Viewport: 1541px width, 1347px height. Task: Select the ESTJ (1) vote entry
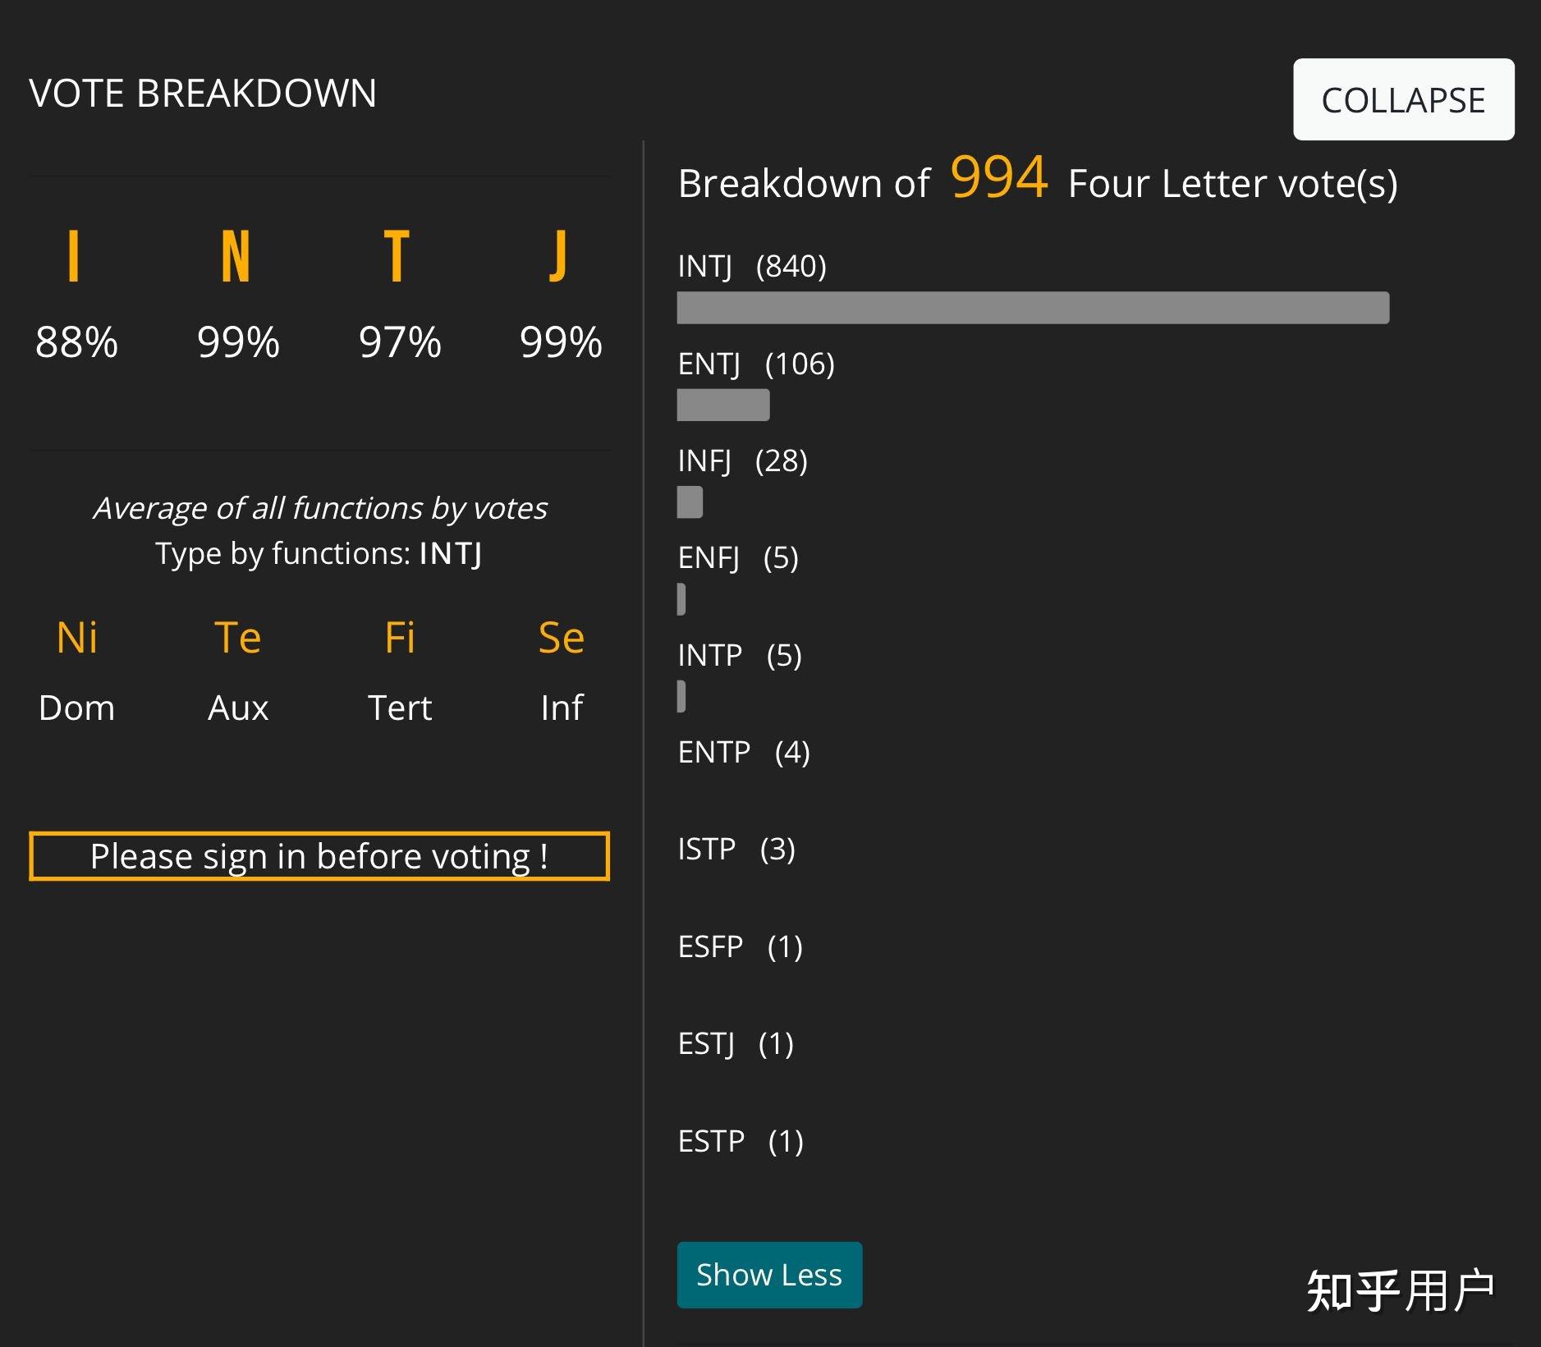tap(735, 1043)
